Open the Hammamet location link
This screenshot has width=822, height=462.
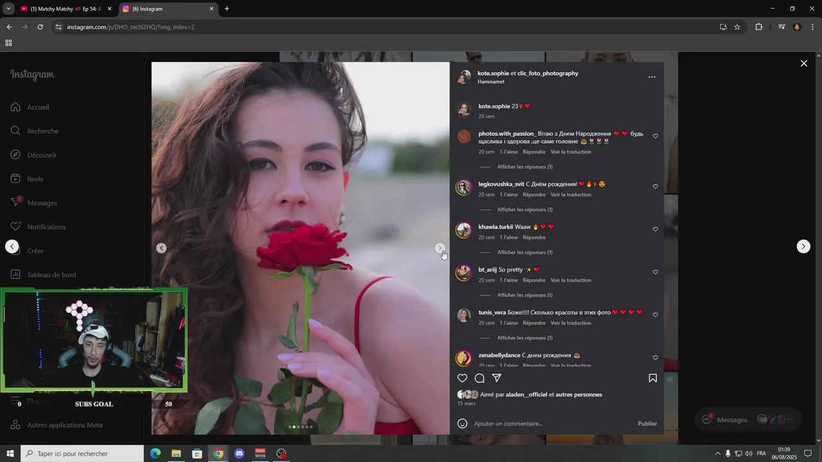tap(491, 81)
